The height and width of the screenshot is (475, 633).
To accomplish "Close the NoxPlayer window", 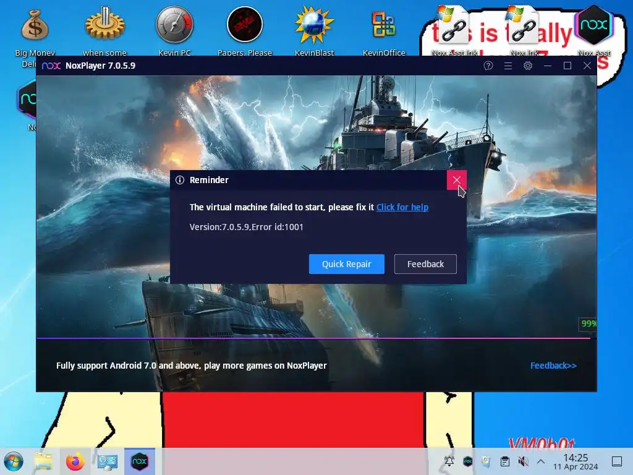I will click(587, 66).
